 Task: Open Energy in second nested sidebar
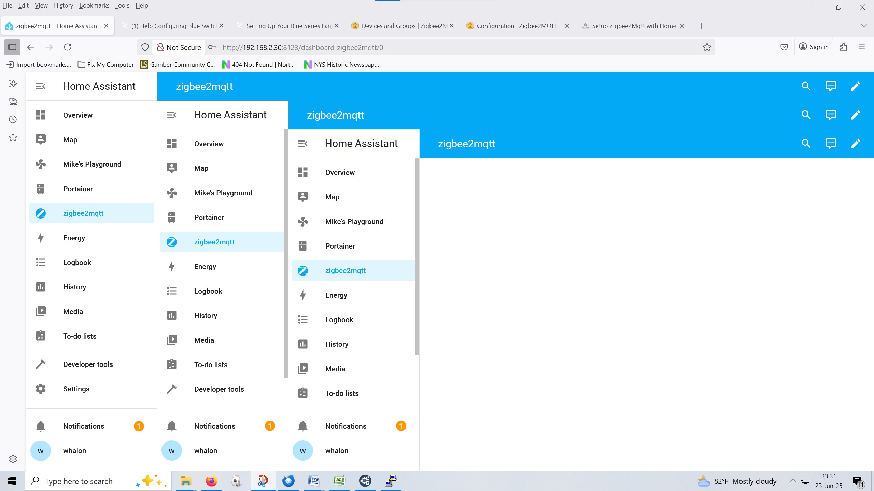tap(222, 266)
